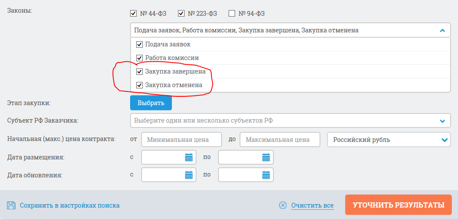This screenshot has width=458, height=219.
Task: Expand the 'Субъект РФ Заказчика' dropdown
Action: (x=442, y=121)
